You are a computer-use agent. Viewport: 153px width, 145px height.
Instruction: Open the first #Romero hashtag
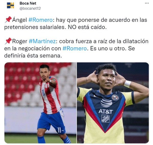[41, 20]
